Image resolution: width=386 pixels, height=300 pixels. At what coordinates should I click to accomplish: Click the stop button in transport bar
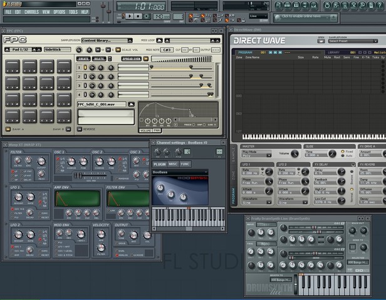[138, 16]
